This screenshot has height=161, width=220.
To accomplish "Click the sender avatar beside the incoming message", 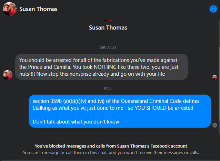I will (x=8, y=75).
